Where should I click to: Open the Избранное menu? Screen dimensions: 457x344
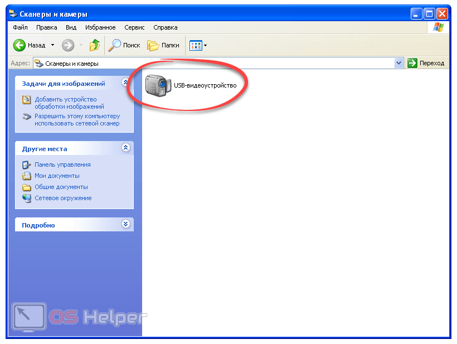[x=100, y=27]
